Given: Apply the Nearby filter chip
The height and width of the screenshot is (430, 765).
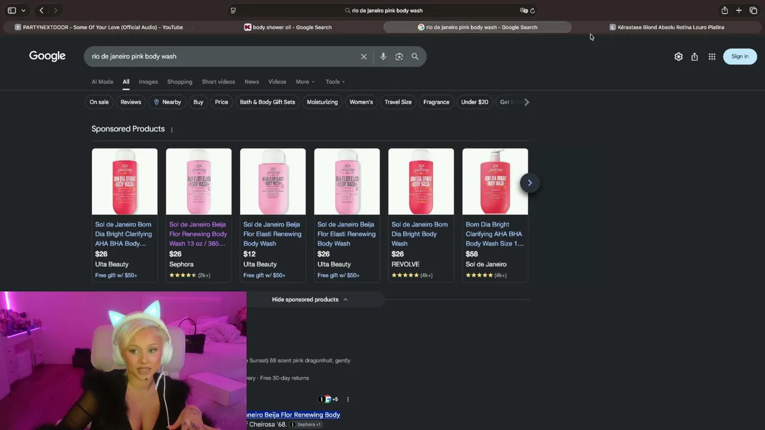Looking at the screenshot, I should click(x=167, y=102).
